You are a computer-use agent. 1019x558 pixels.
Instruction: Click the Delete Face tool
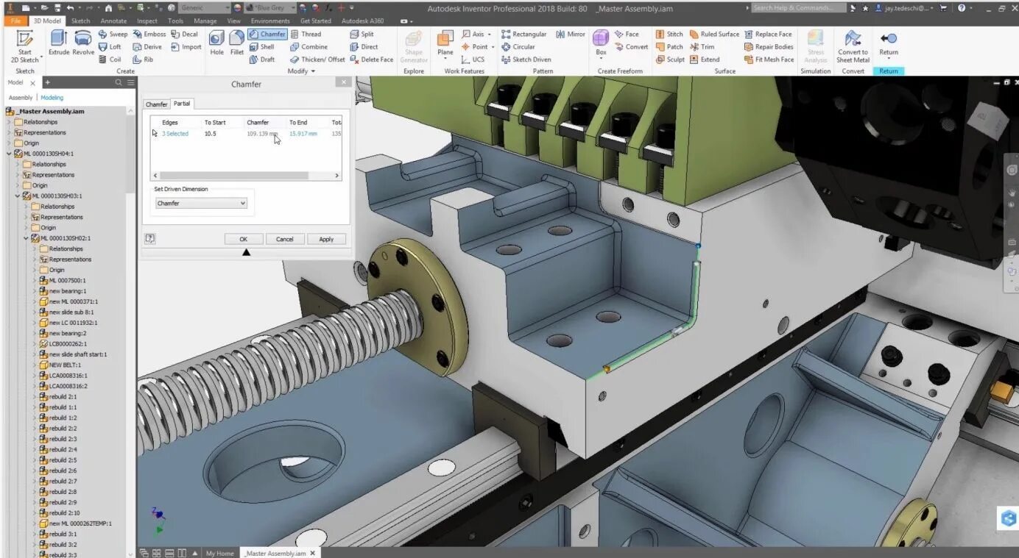point(372,60)
